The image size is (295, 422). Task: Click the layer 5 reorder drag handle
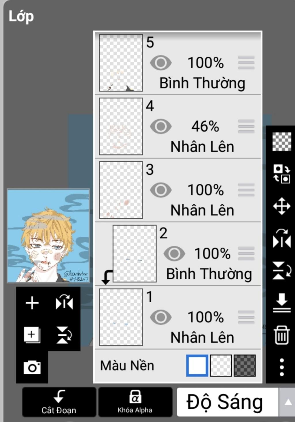tap(246, 63)
